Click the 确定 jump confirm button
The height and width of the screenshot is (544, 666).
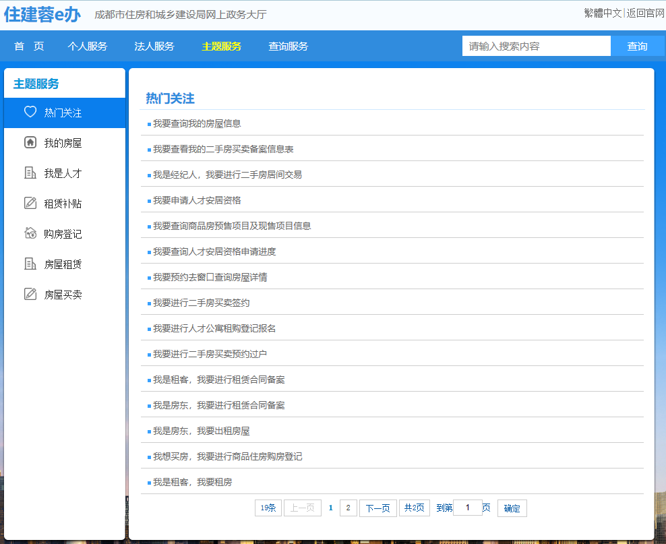(512, 508)
